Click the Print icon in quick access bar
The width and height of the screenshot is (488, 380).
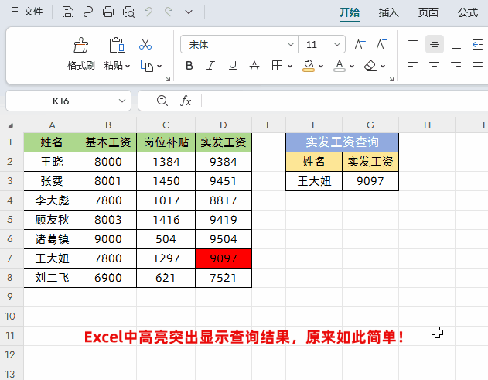108,12
